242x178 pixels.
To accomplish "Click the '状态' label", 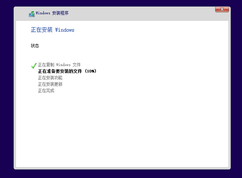I will [x=35, y=46].
